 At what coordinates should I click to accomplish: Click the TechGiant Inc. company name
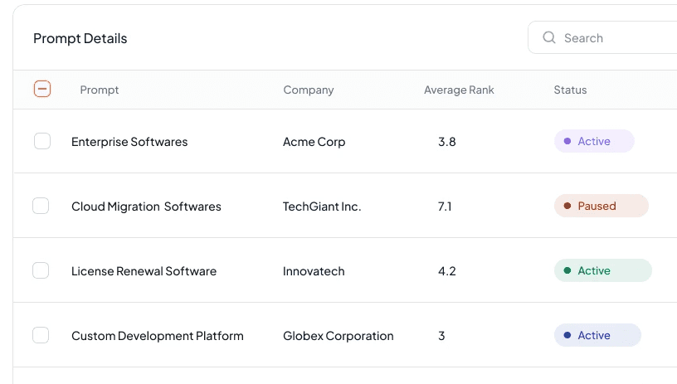pyautogui.click(x=322, y=207)
